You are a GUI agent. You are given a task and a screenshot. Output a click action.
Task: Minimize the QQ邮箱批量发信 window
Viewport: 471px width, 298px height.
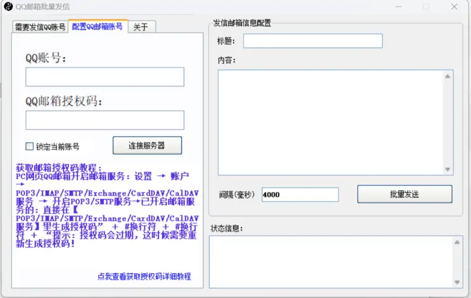point(399,6)
